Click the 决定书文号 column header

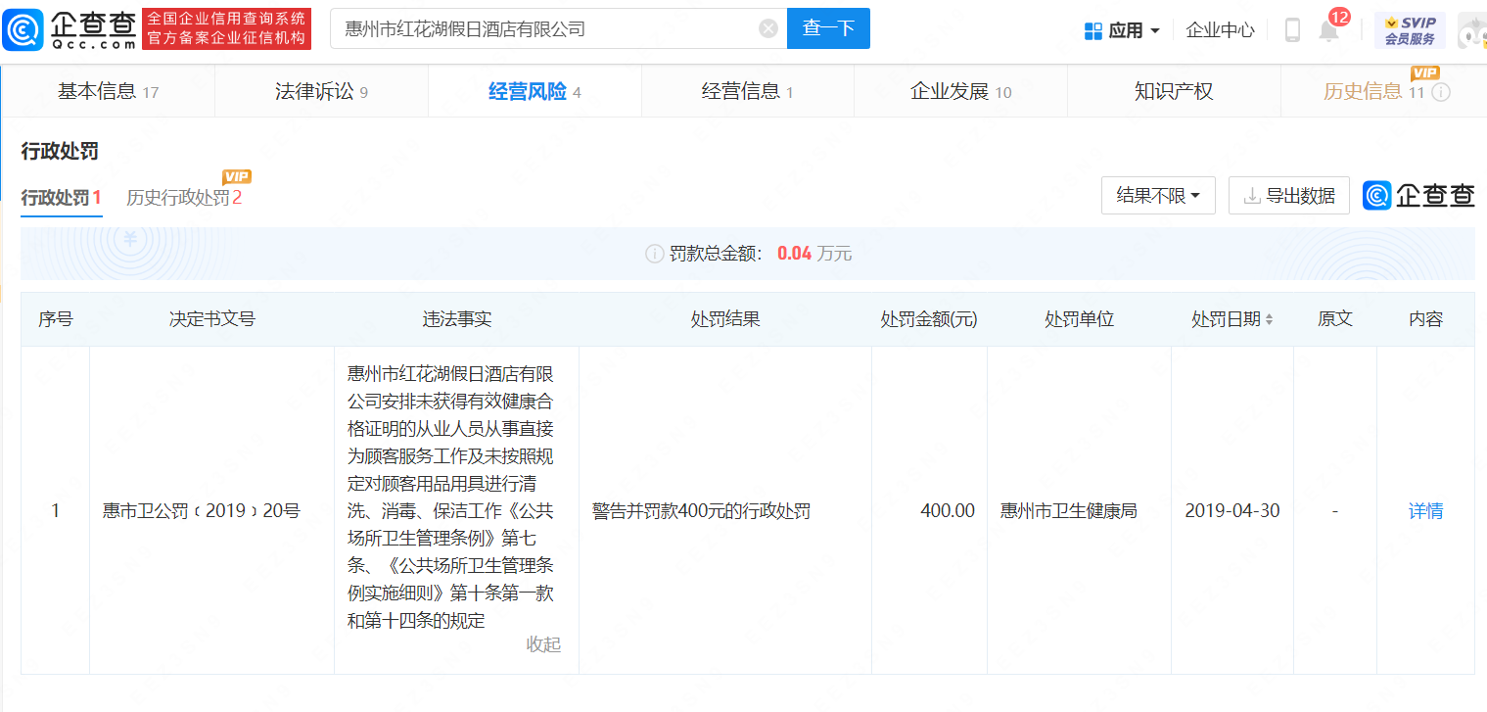(212, 319)
